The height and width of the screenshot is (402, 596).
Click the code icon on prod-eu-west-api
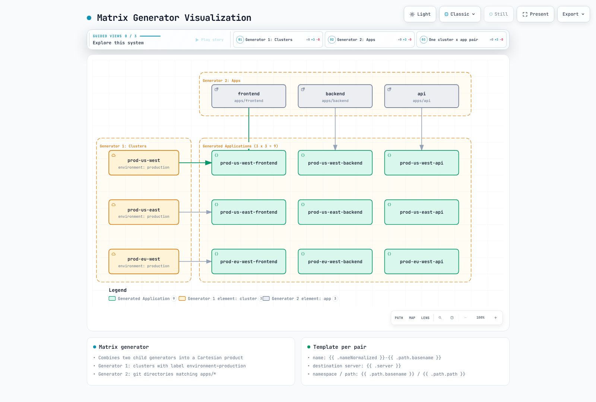(x=389, y=254)
